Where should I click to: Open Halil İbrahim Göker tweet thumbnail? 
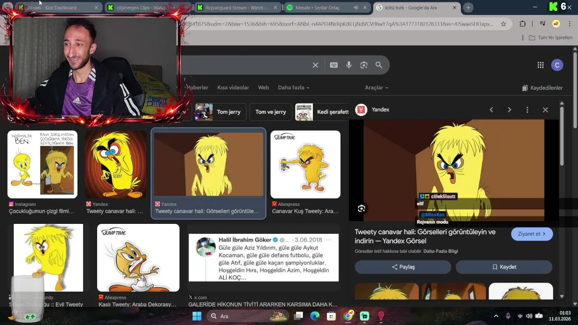point(263,257)
